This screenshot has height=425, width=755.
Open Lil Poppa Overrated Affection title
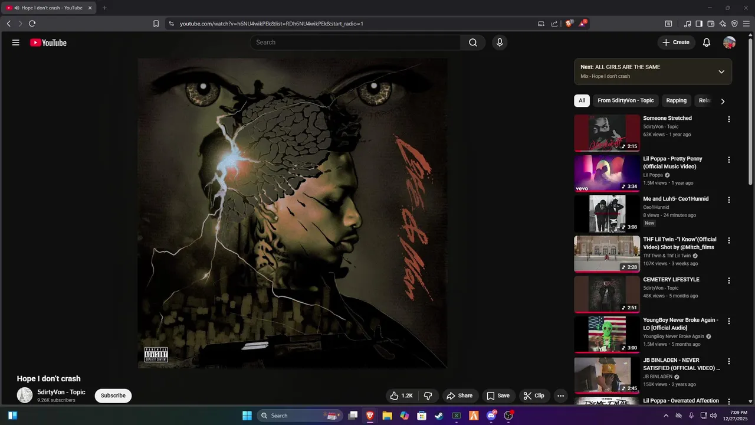click(x=681, y=401)
